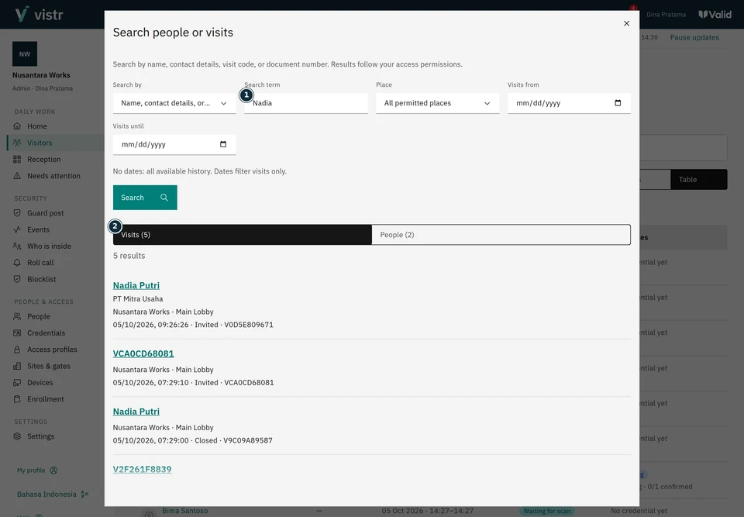Click the teal Search button
Image resolution: width=744 pixels, height=517 pixels.
pyautogui.click(x=145, y=198)
